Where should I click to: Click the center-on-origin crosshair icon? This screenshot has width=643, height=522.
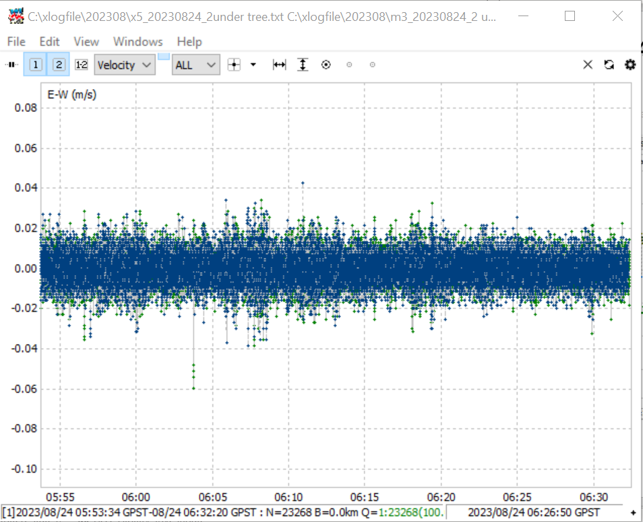pyautogui.click(x=234, y=65)
